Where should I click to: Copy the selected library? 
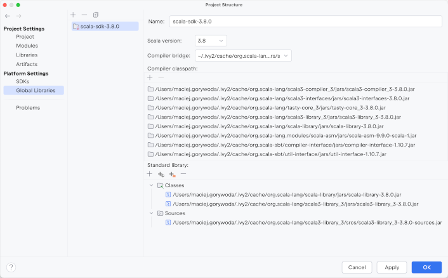(96, 15)
